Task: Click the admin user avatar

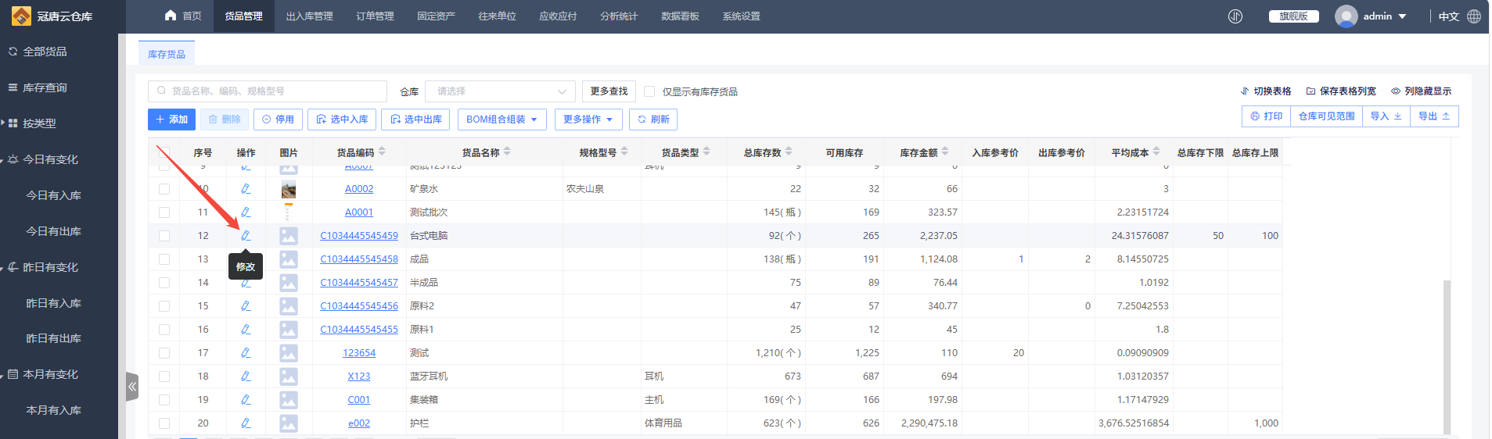Action: click(x=1346, y=16)
